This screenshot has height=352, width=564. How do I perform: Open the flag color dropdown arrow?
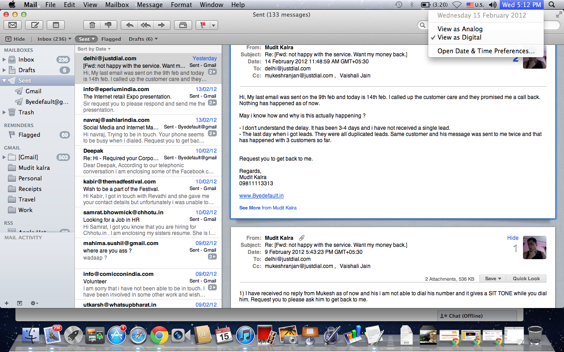tap(213, 25)
